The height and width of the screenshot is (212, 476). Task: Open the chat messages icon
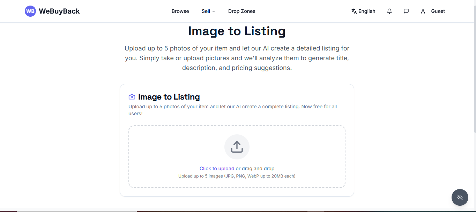[406, 11]
